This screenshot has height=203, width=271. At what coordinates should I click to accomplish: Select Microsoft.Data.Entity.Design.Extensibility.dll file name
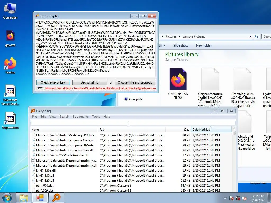[x=66, y=165]
